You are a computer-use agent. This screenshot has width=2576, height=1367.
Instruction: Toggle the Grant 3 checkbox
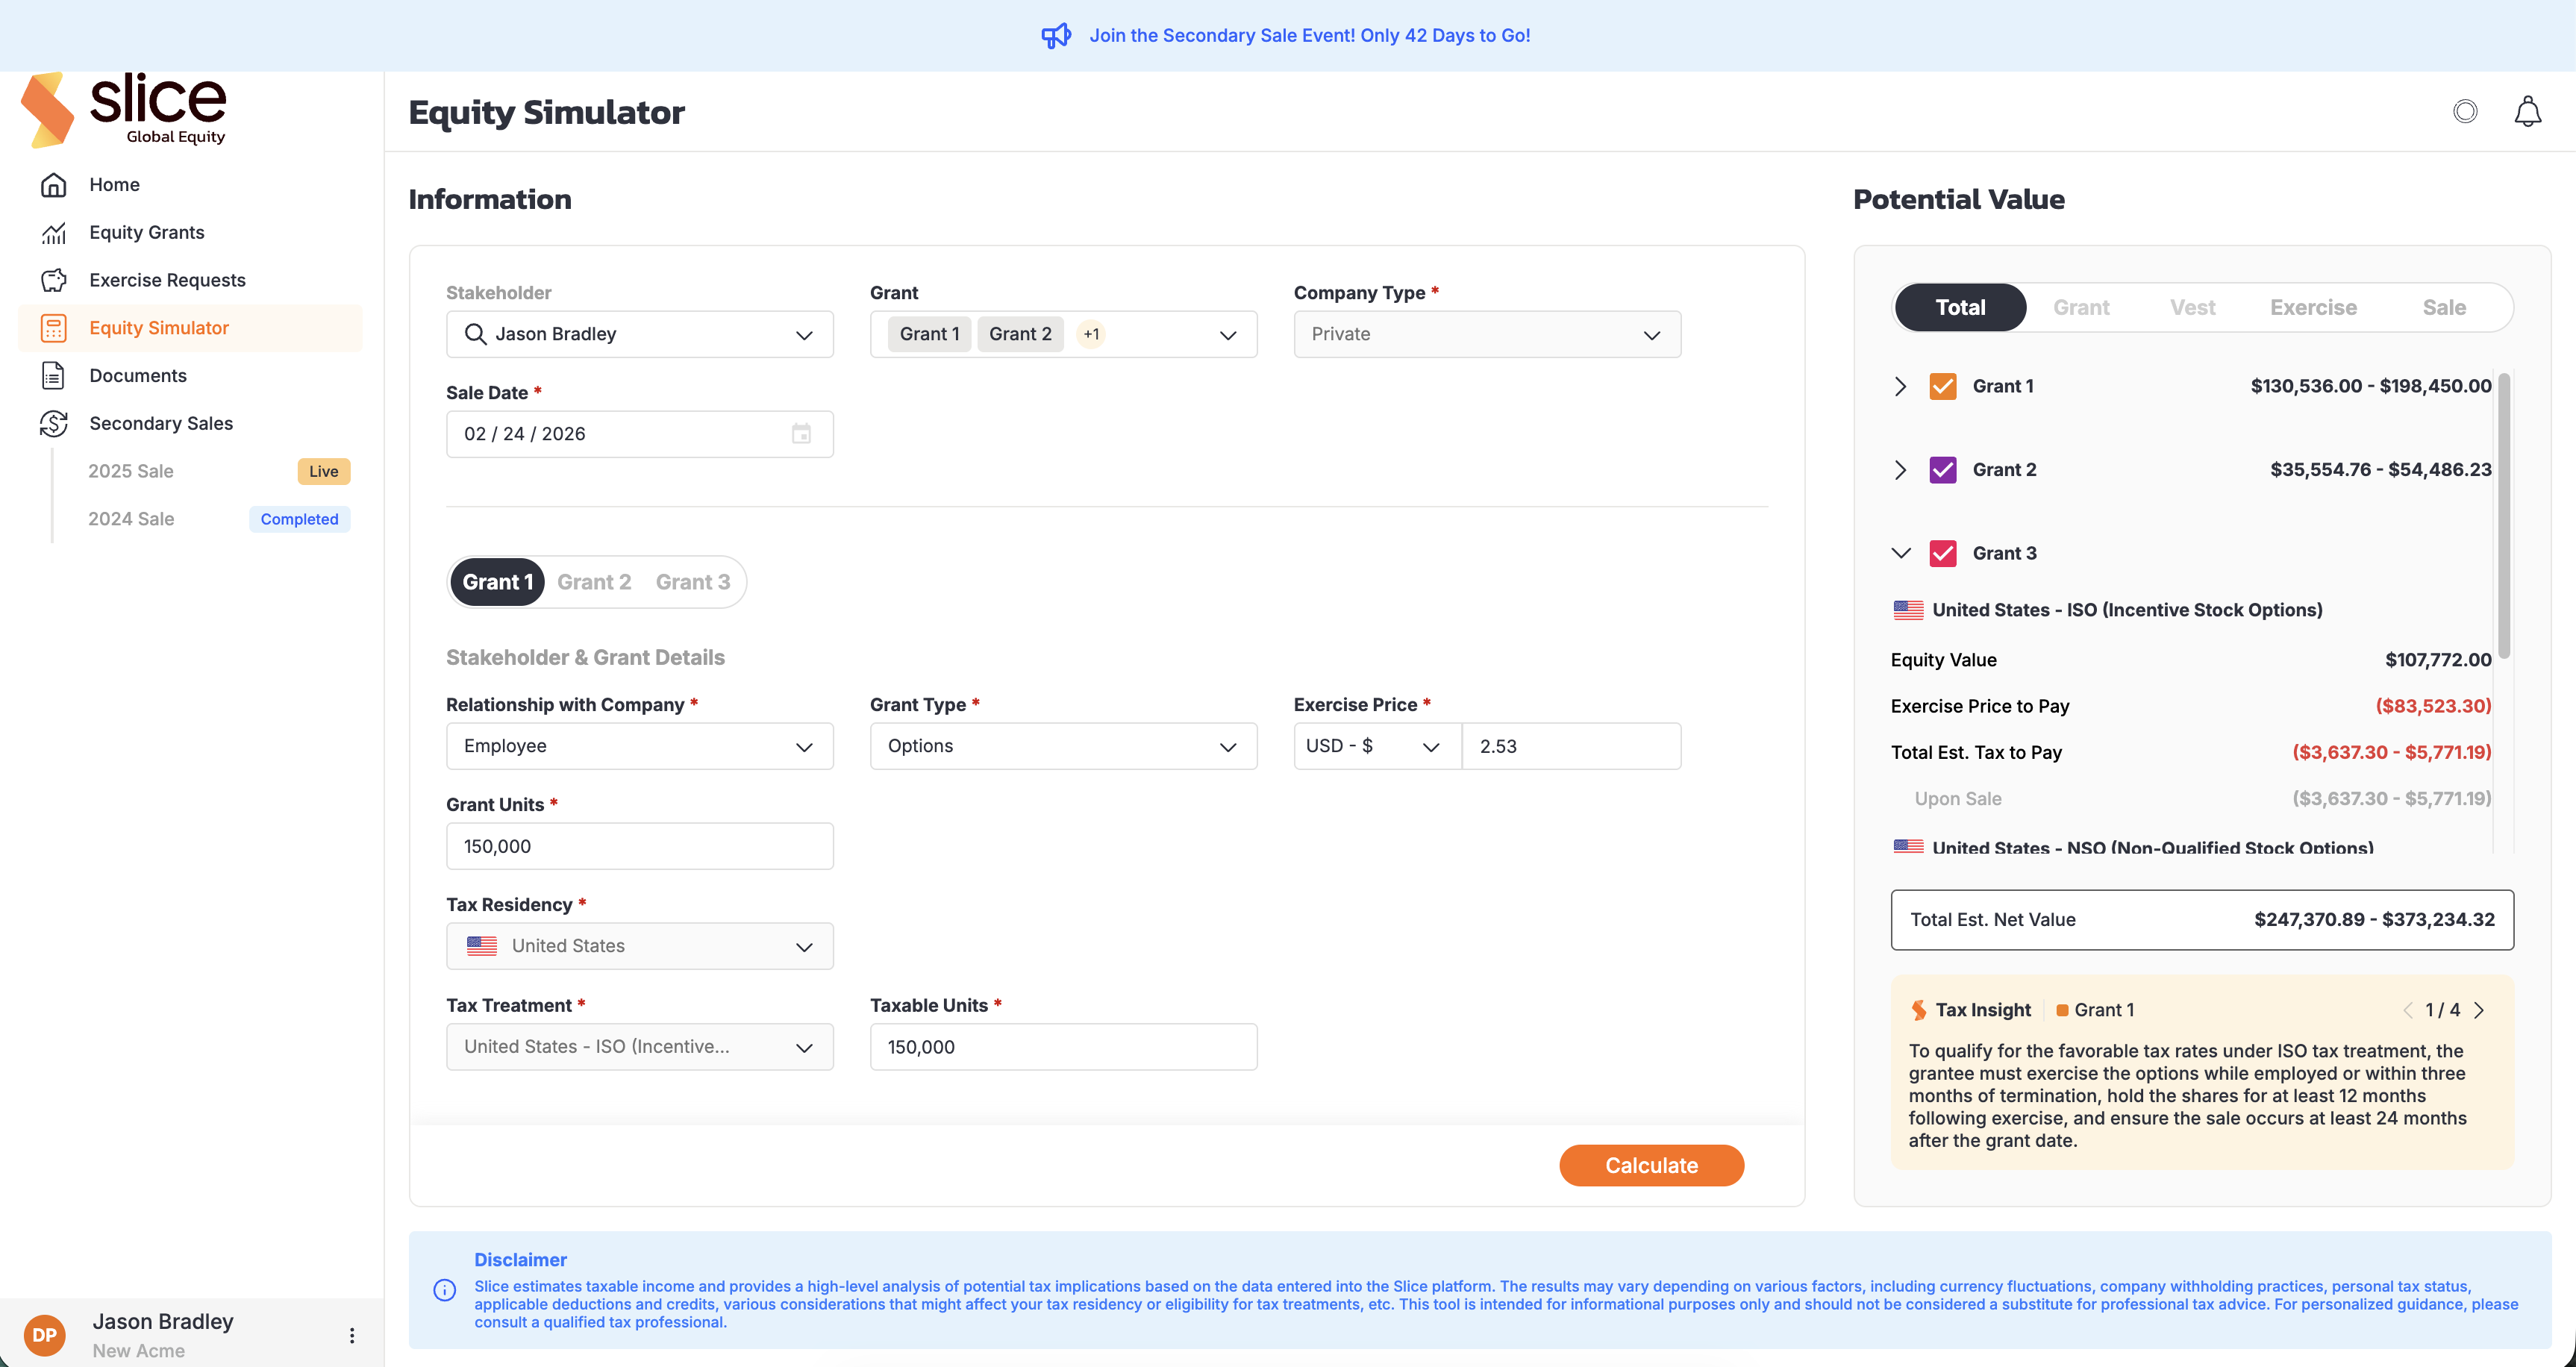1942,554
